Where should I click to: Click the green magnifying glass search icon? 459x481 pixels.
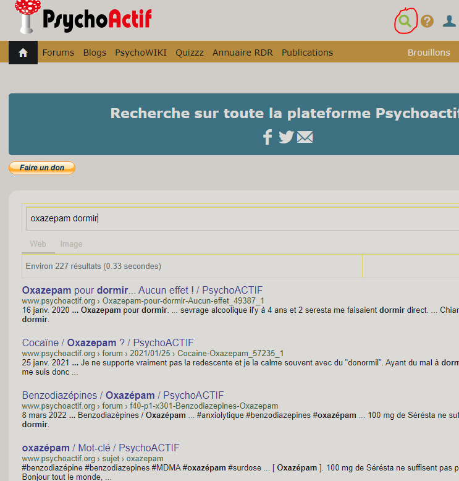point(405,21)
